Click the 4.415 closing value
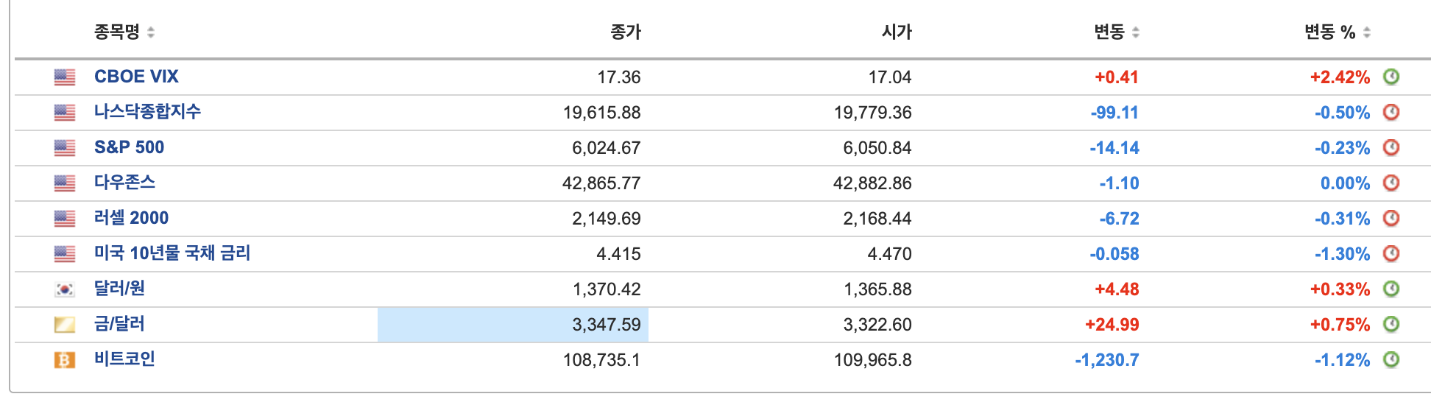 (618, 254)
